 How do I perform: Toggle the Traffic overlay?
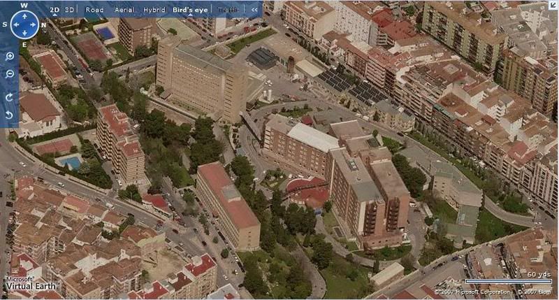tap(226, 10)
